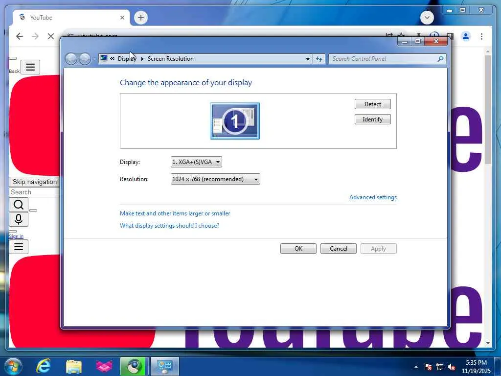Click the Display breadcrumb in address bar
501x376 pixels.
pos(127,59)
